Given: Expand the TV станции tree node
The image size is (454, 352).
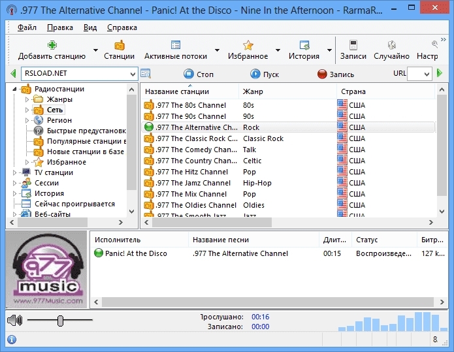Looking at the screenshot, I should (x=14, y=173).
